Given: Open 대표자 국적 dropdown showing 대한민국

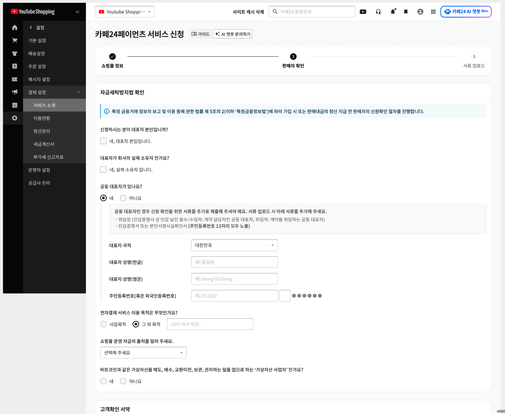Looking at the screenshot, I should 234,245.
